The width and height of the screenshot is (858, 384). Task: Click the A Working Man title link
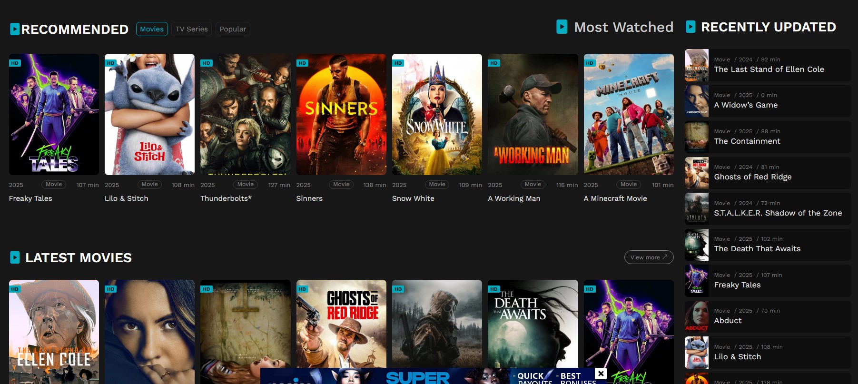tap(514, 198)
